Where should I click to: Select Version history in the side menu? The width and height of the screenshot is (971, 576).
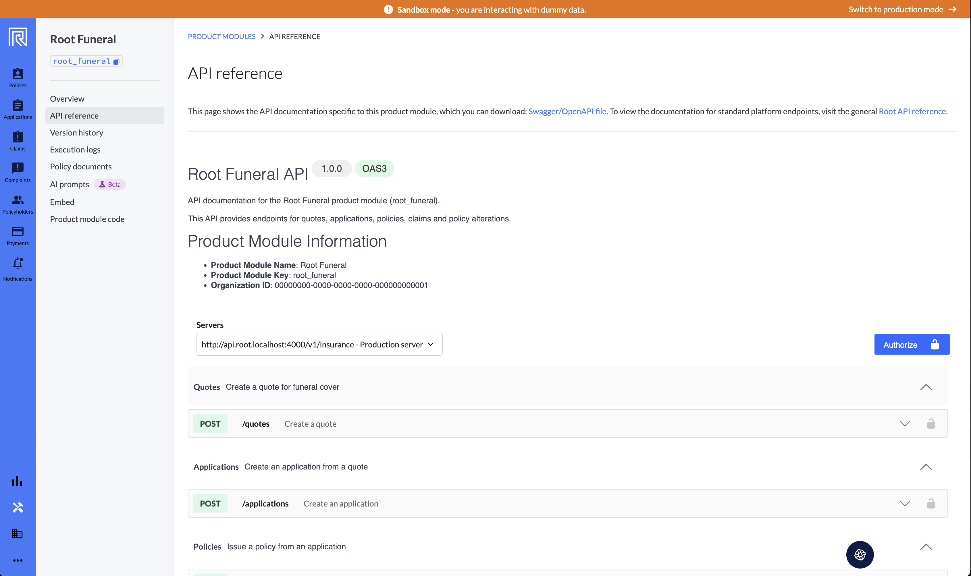[76, 133]
